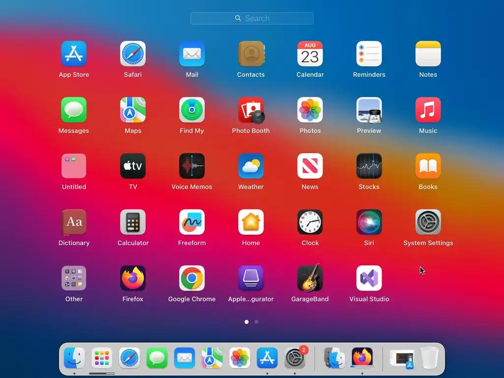Launch Visual Studio
This screenshot has height=378, width=504.
pos(369,278)
